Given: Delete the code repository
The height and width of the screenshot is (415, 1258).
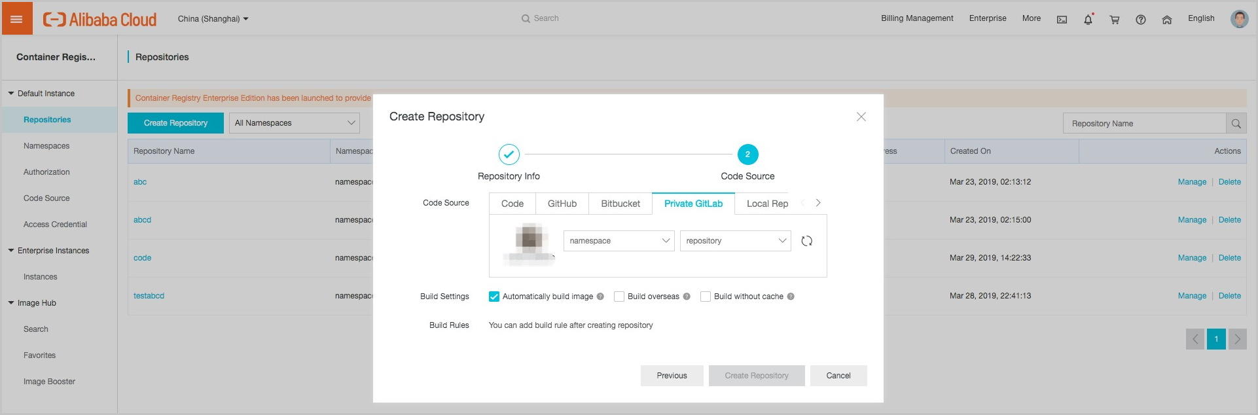Looking at the screenshot, I should [1229, 258].
